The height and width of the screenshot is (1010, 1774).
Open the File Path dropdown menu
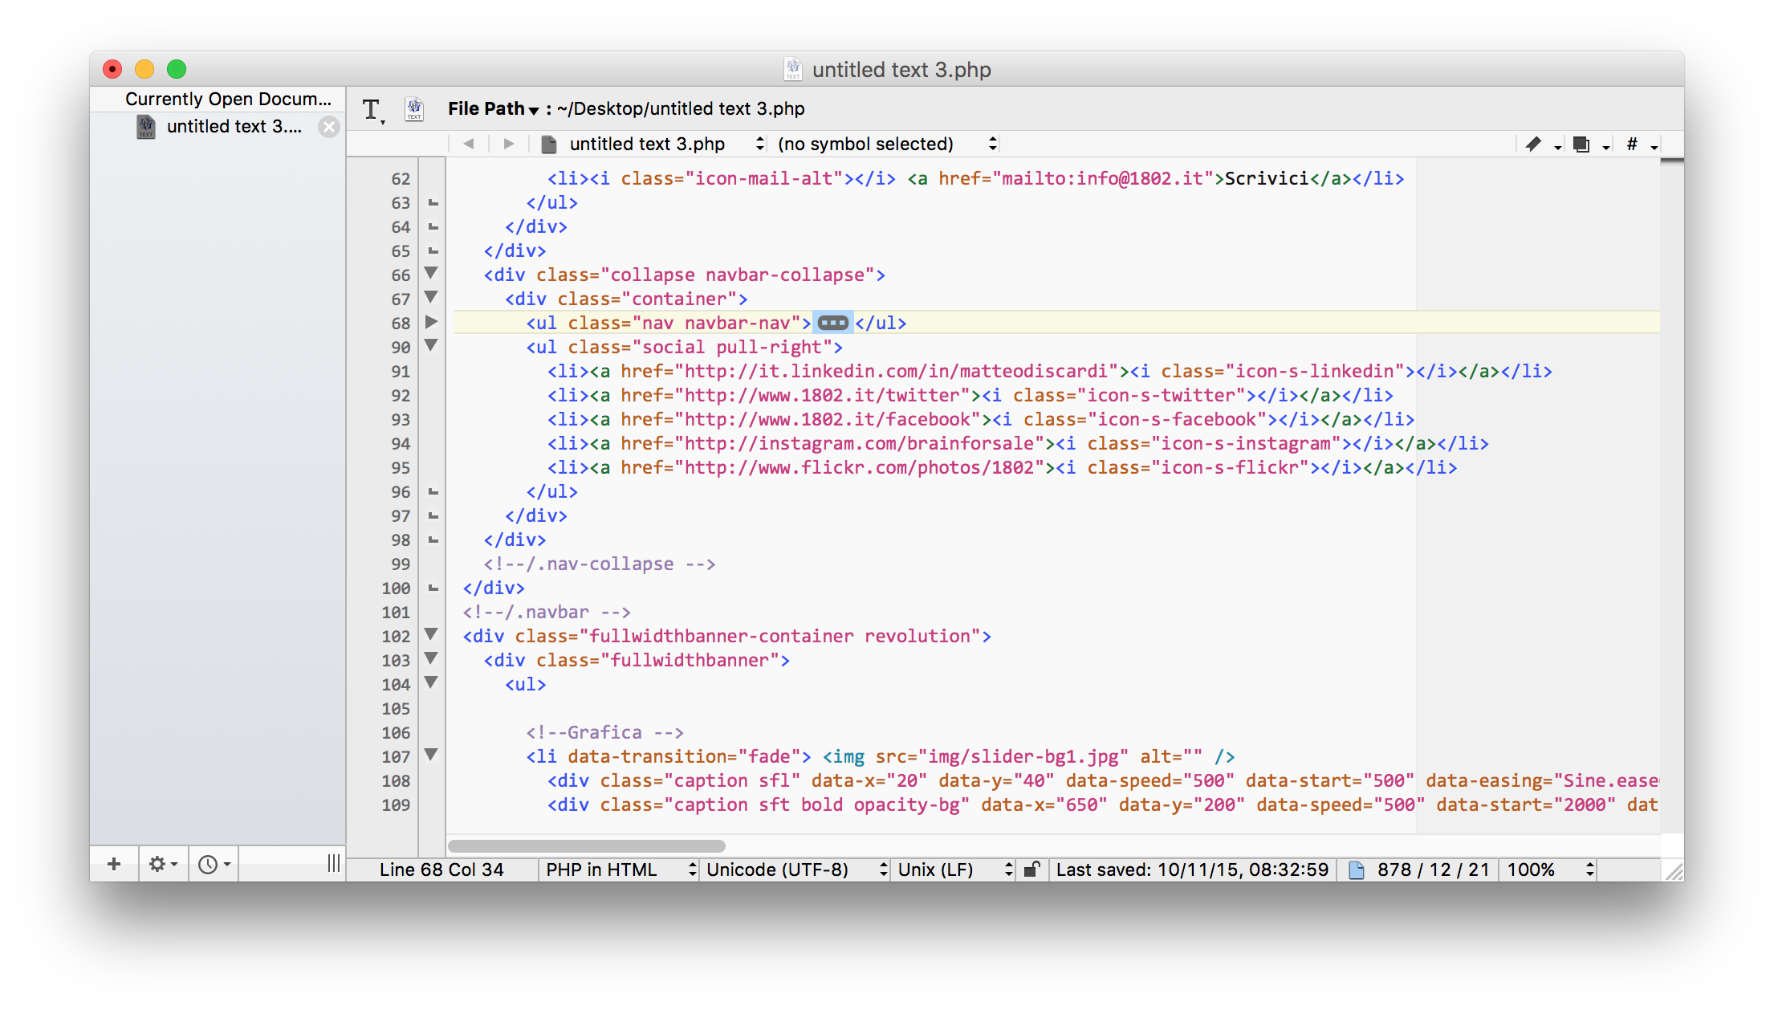[x=493, y=109]
